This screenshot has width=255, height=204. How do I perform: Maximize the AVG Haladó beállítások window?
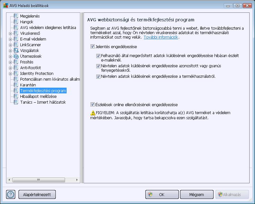coord(237,6)
